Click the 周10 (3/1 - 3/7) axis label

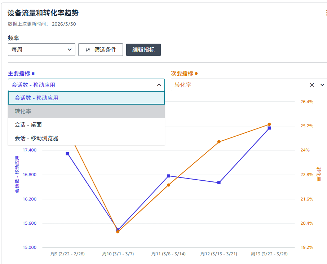click(118, 254)
